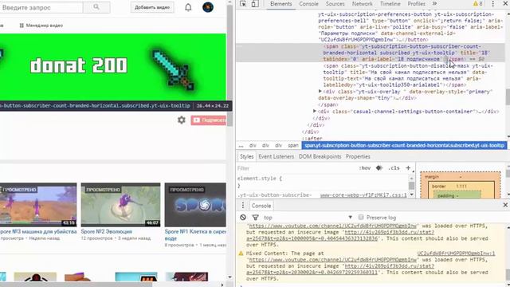The image size is (510, 287).
Task: Add a new style rule plus icon
Action: (x=408, y=168)
